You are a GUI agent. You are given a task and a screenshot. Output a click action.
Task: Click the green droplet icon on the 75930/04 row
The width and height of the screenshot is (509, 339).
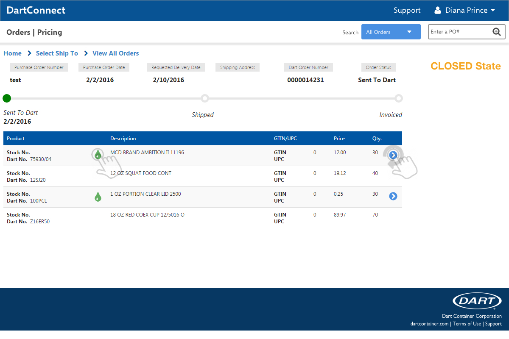click(98, 155)
